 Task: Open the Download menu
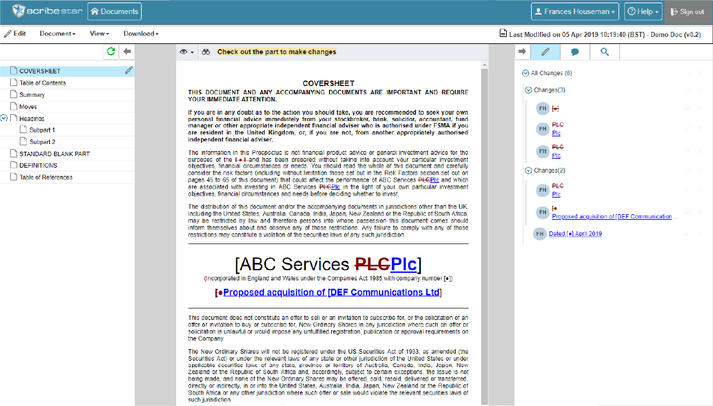point(140,33)
